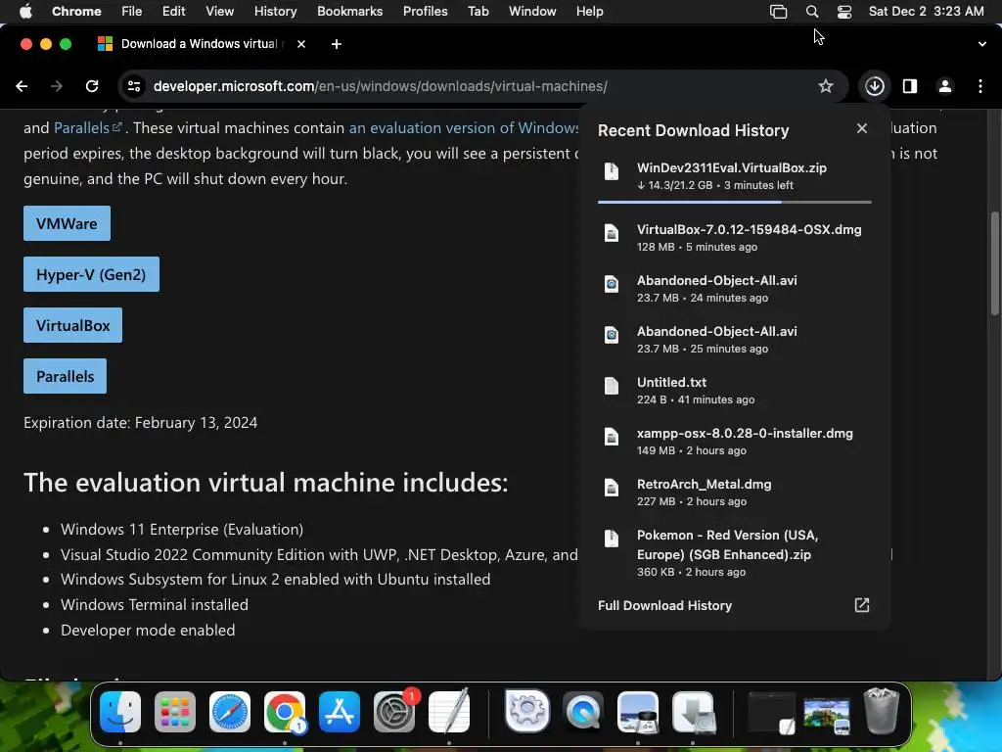Screen dimensions: 1002x752
Task: Open Control Center in menu bar
Action: [x=844, y=12]
